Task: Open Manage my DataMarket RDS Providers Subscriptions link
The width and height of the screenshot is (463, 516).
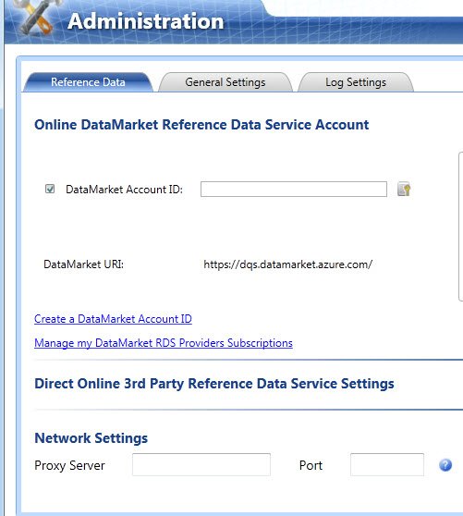Action: (x=164, y=343)
